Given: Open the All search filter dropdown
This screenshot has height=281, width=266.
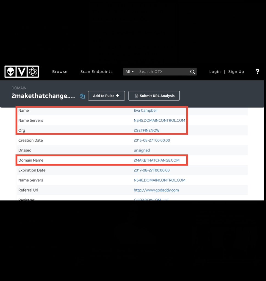Looking at the screenshot, I should [x=129, y=72].
